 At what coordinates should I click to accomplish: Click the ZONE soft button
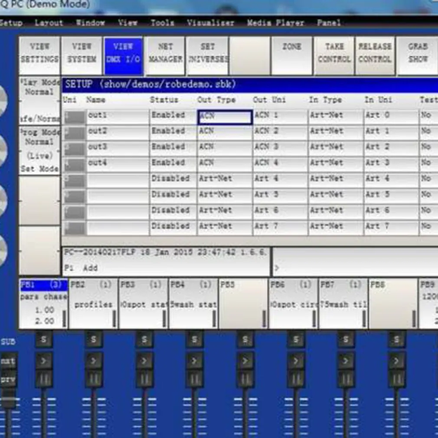point(291,56)
